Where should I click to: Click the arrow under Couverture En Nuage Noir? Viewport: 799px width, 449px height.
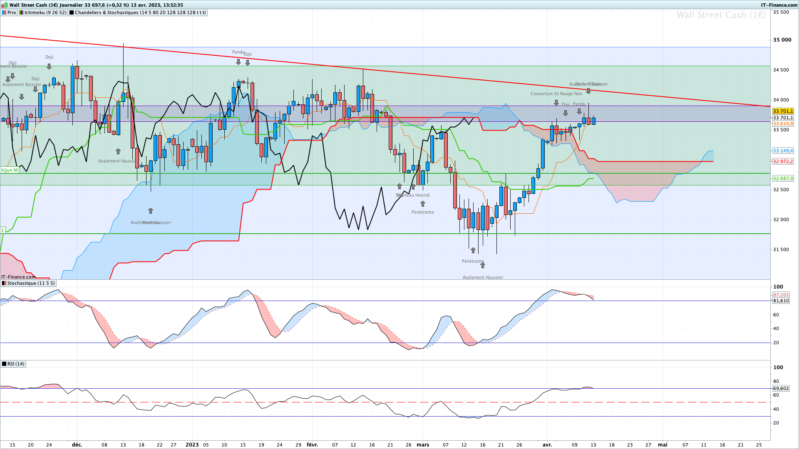point(556,103)
